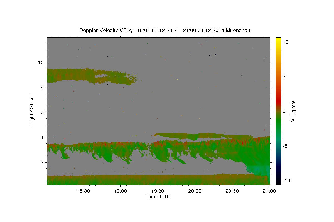Click the height axis label 4
This screenshot has height=222, width=334.
coord(42,137)
